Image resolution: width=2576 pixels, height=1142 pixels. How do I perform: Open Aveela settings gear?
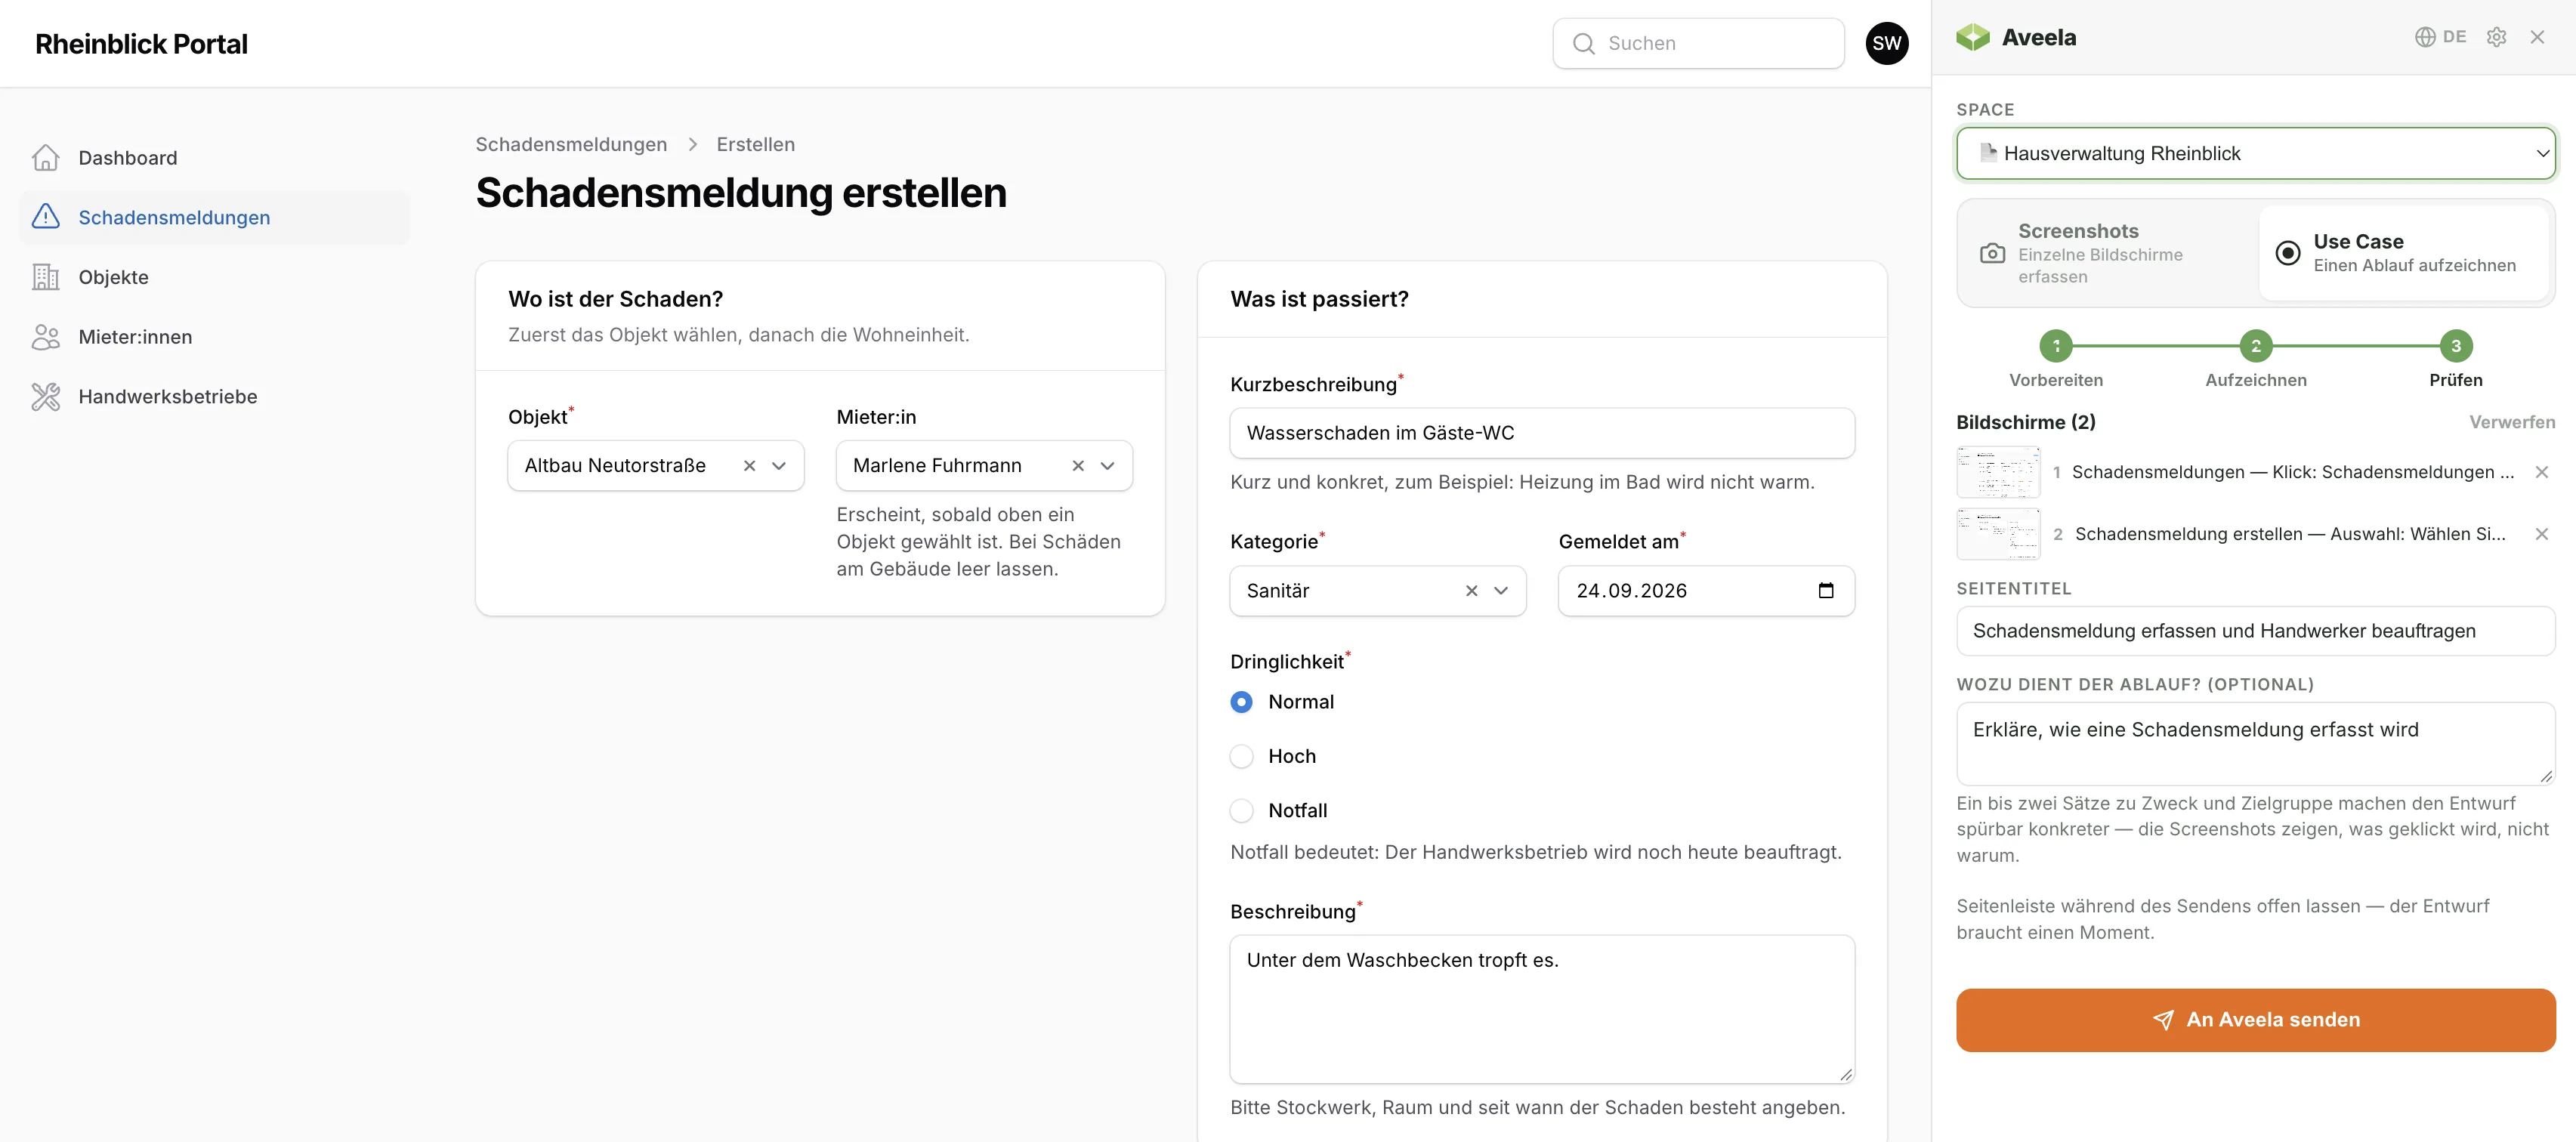coord(2496,37)
